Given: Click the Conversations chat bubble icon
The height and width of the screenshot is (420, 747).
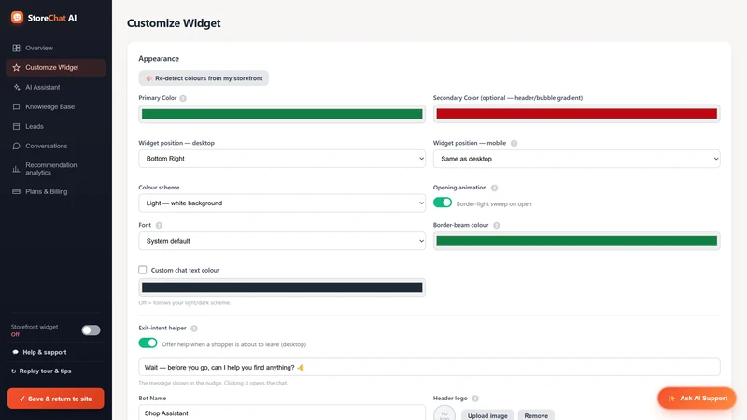Looking at the screenshot, I should (16, 146).
